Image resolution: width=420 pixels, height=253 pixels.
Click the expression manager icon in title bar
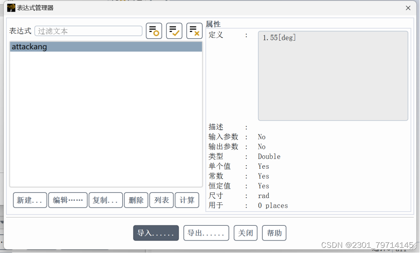click(x=10, y=7)
